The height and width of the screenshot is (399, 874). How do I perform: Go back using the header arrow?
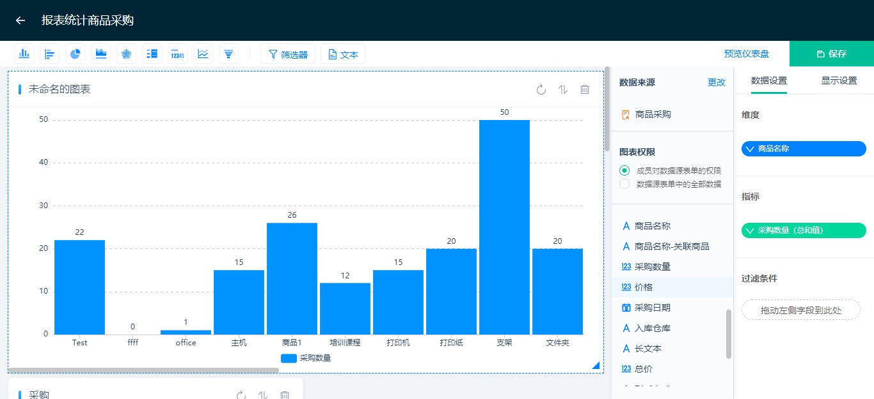[20, 20]
